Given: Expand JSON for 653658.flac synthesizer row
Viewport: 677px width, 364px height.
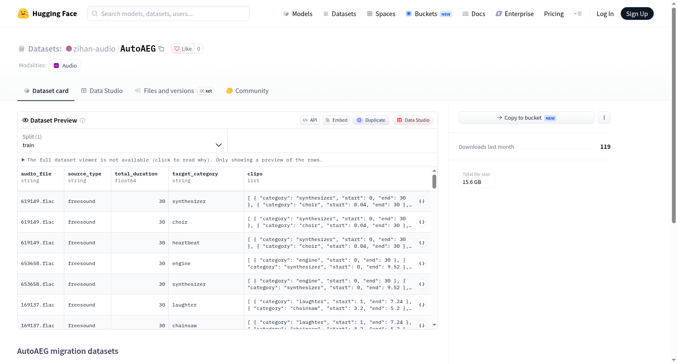Looking at the screenshot, I should pos(422,284).
